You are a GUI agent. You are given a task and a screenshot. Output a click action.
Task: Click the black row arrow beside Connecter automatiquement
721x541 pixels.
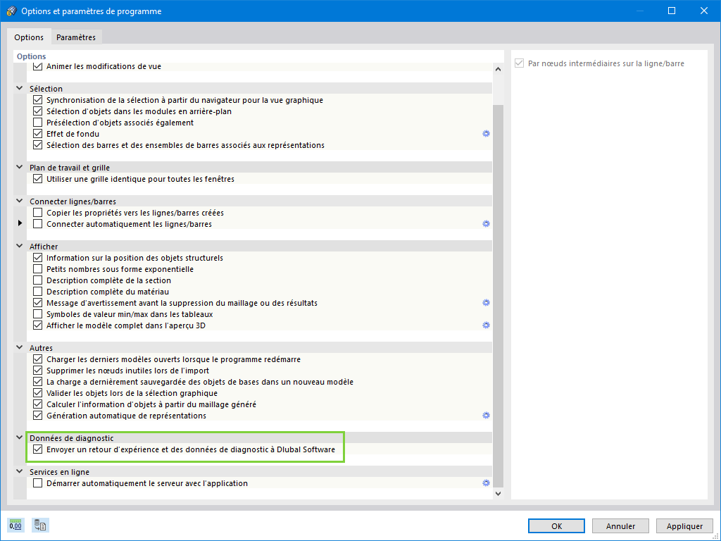(20, 223)
